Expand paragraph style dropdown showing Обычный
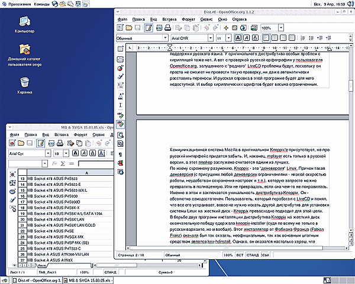The height and width of the screenshot is (284, 355). tap(166, 38)
